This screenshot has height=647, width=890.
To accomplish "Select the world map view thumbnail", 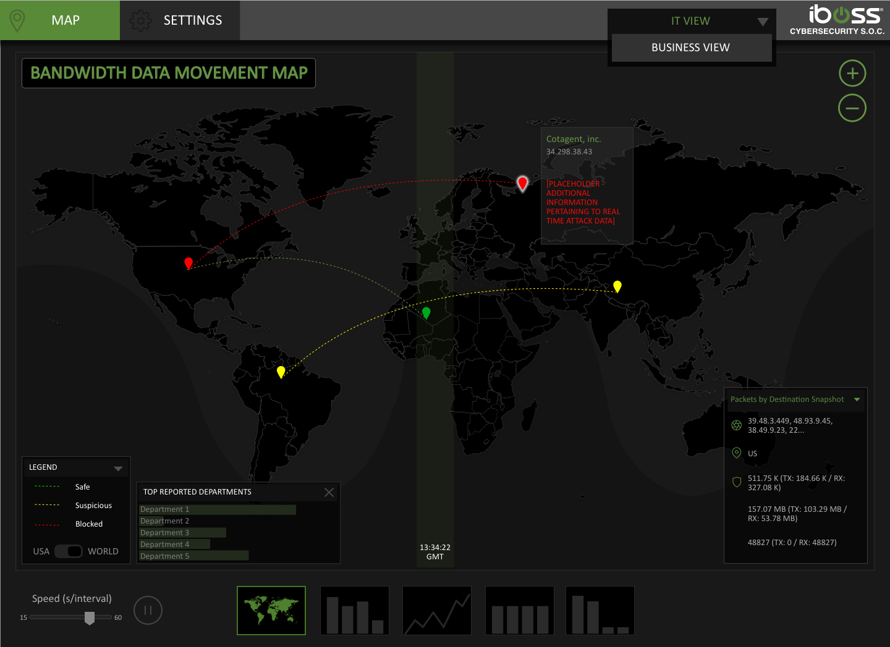I will pos(271,611).
